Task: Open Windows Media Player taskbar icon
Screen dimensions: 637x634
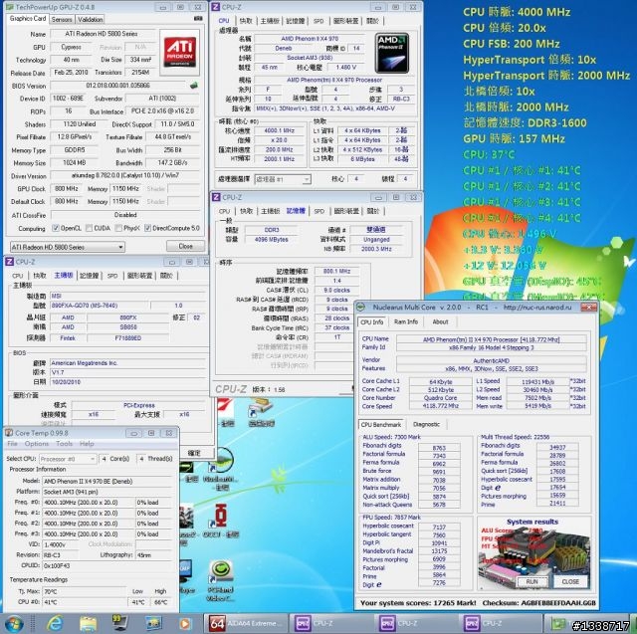Action: 184,624
